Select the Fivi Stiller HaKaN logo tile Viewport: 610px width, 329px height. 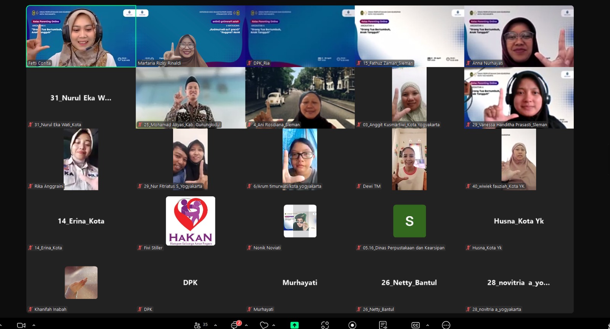tap(190, 221)
